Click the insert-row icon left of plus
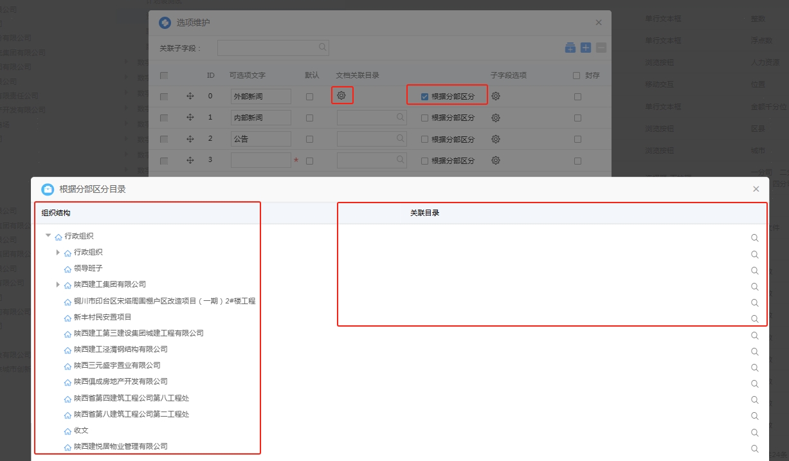The image size is (789, 461). (x=570, y=48)
